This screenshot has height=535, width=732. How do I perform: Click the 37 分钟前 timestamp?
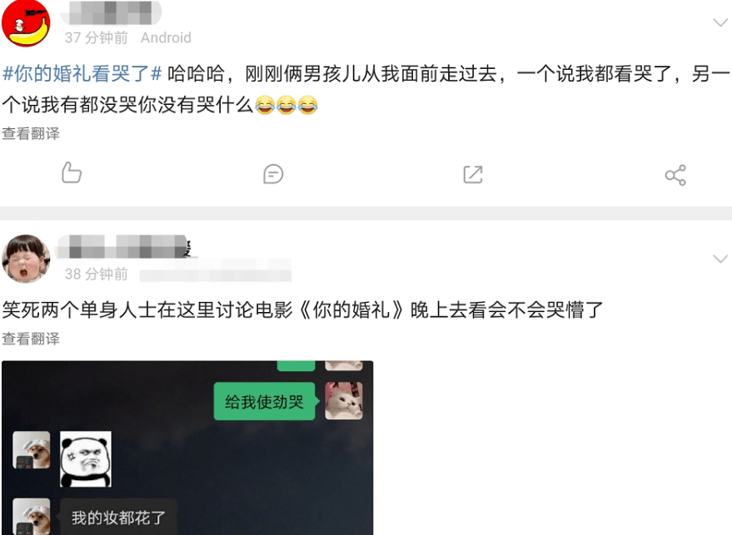click(96, 37)
